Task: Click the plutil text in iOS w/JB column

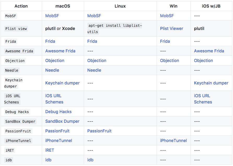Action: pos(199,28)
